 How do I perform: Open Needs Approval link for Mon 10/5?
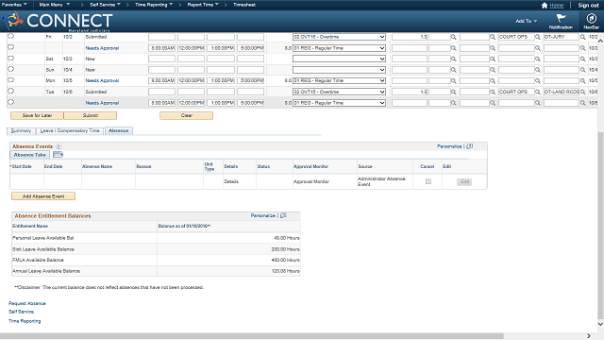pos(102,80)
